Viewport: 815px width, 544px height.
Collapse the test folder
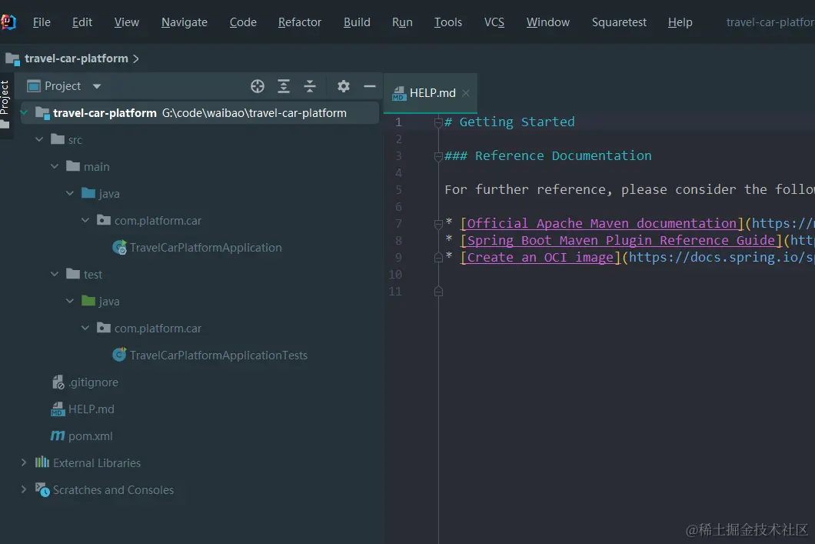[55, 274]
